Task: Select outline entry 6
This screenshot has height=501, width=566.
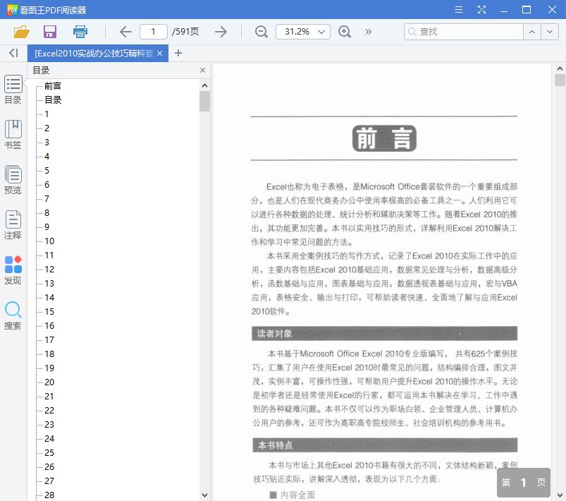Action: pyautogui.click(x=47, y=185)
